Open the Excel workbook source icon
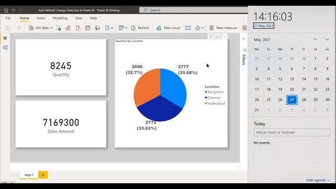The image size is (336, 189). click(59, 28)
